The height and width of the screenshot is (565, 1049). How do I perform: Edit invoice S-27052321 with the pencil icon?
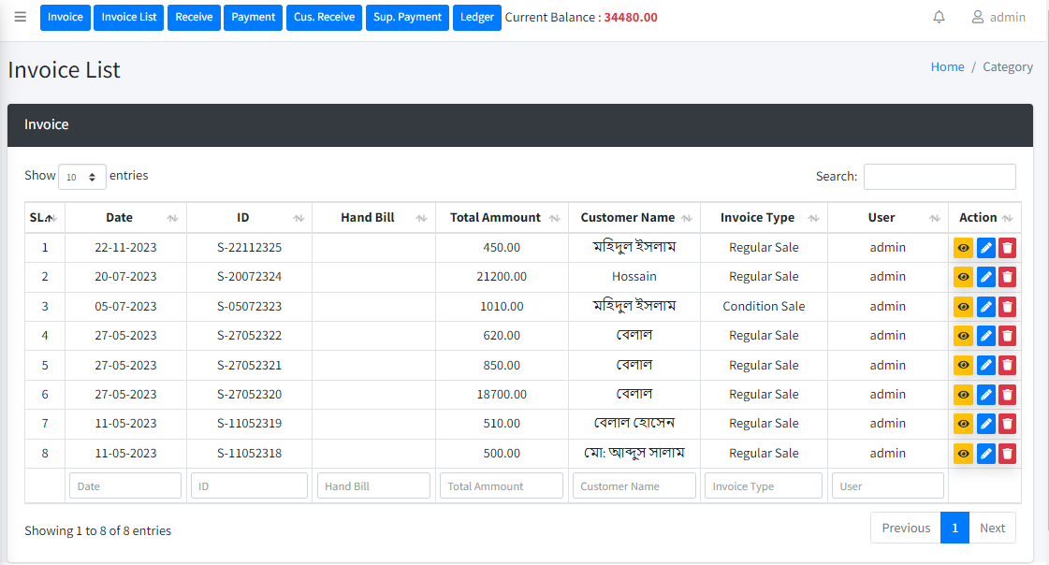(985, 365)
